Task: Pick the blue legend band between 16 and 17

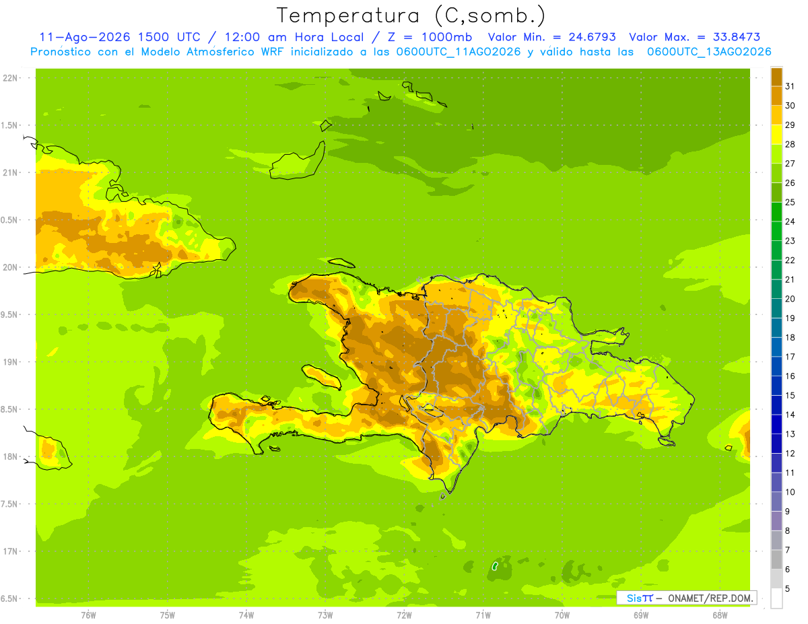Action: pos(776,366)
